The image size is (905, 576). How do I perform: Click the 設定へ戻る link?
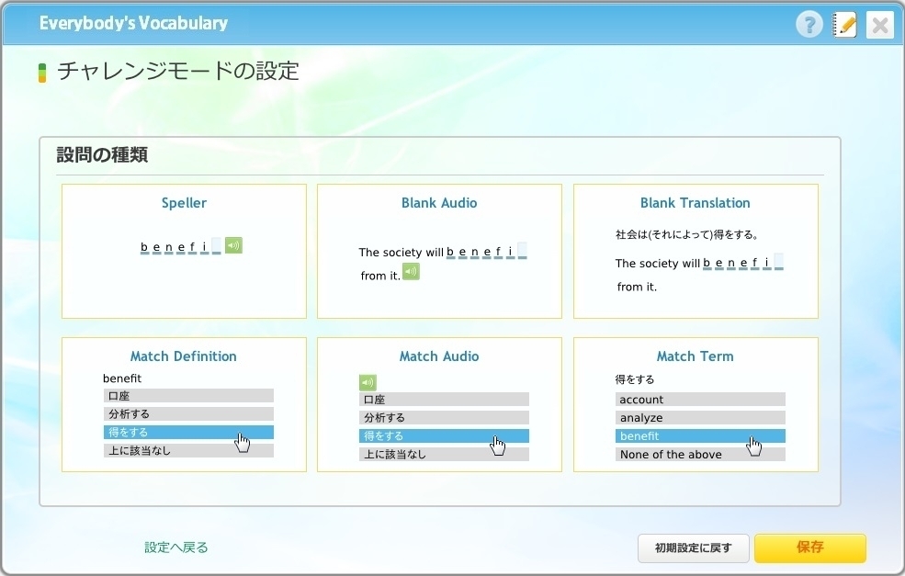tap(176, 548)
